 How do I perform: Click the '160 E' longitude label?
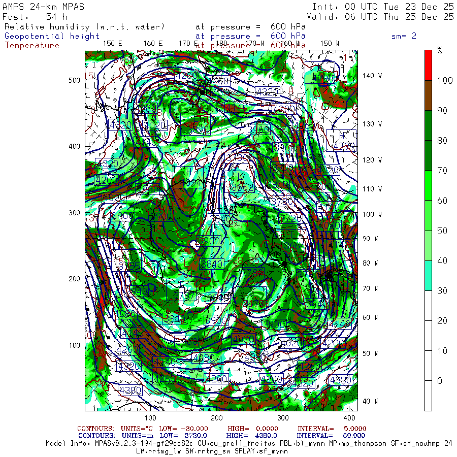pos(153,44)
